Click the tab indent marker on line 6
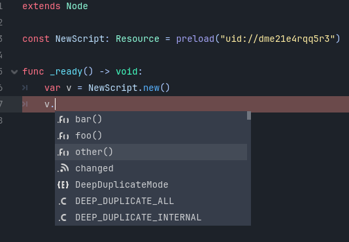The height and width of the screenshot is (242, 349). 25,88
